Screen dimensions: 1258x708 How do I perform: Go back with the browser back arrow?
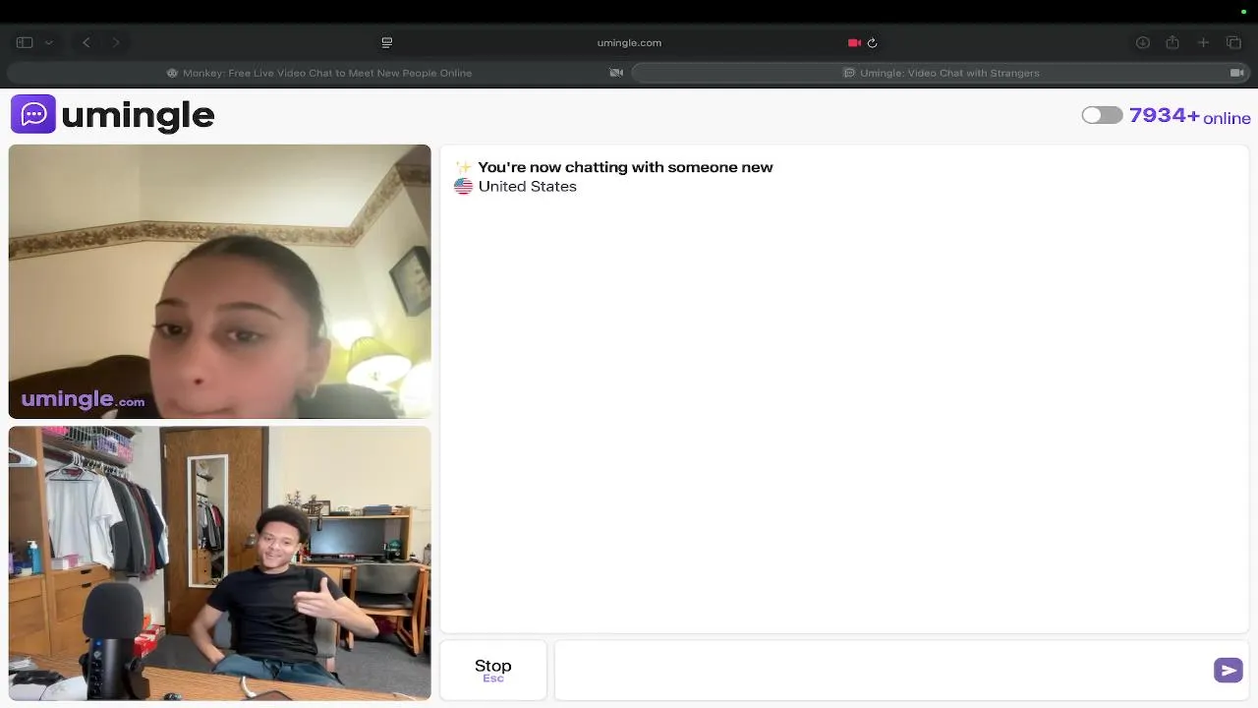coord(86,42)
